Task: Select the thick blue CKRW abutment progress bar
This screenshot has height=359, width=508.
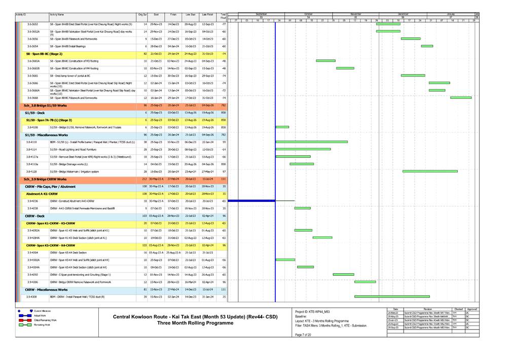Action: (x=251, y=201)
